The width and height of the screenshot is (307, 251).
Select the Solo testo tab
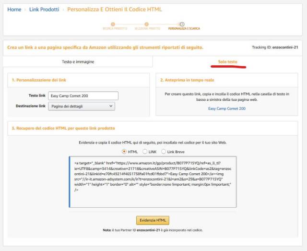pyautogui.click(x=228, y=61)
